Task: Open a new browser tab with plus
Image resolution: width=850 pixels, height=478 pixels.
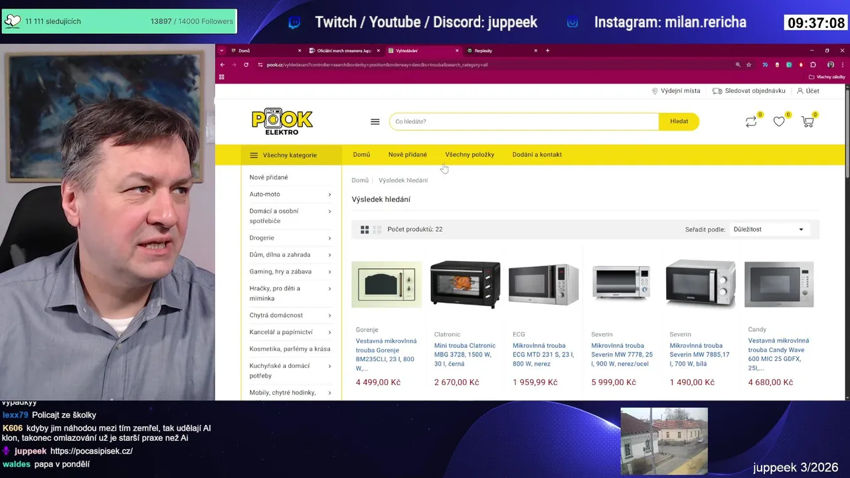Action: (548, 50)
